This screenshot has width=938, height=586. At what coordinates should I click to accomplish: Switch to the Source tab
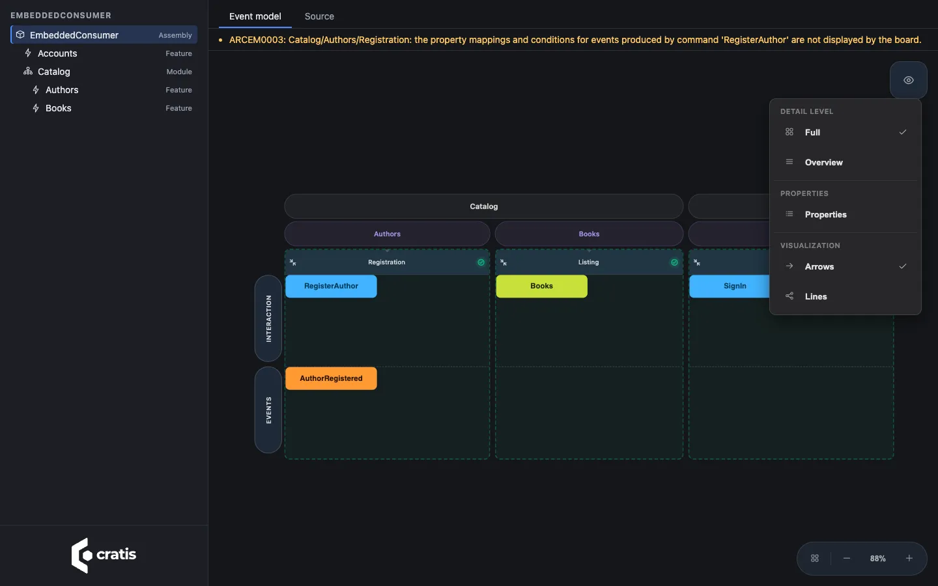(319, 16)
